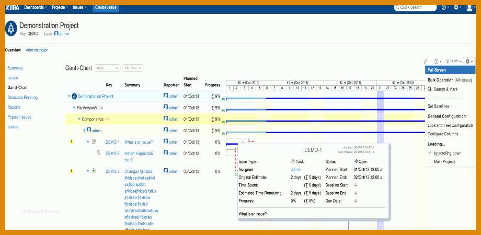481x235 pixels.
Task: Open the Issues sidebar link
Action: pos(13,78)
